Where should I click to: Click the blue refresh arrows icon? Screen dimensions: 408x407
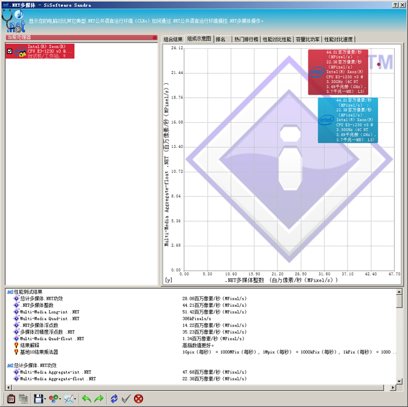pyautogui.click(x=114, y=398)
